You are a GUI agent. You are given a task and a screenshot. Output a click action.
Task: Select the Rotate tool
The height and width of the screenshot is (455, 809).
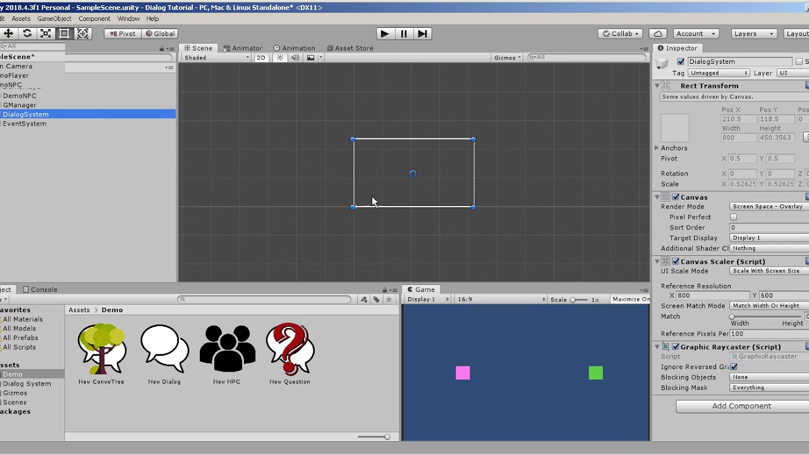click(x=27, y=33)
